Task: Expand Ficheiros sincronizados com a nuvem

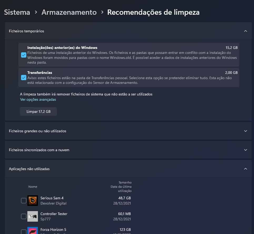Action: coord(245,150)
